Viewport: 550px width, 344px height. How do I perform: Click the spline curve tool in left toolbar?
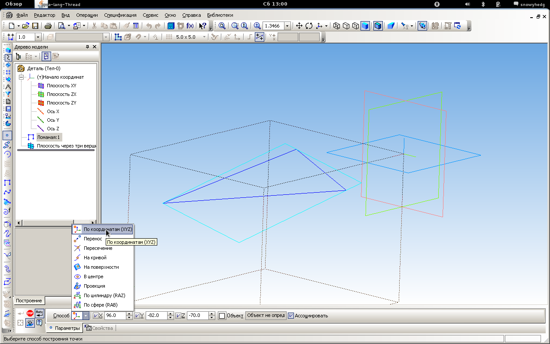[x=7, y=192]
